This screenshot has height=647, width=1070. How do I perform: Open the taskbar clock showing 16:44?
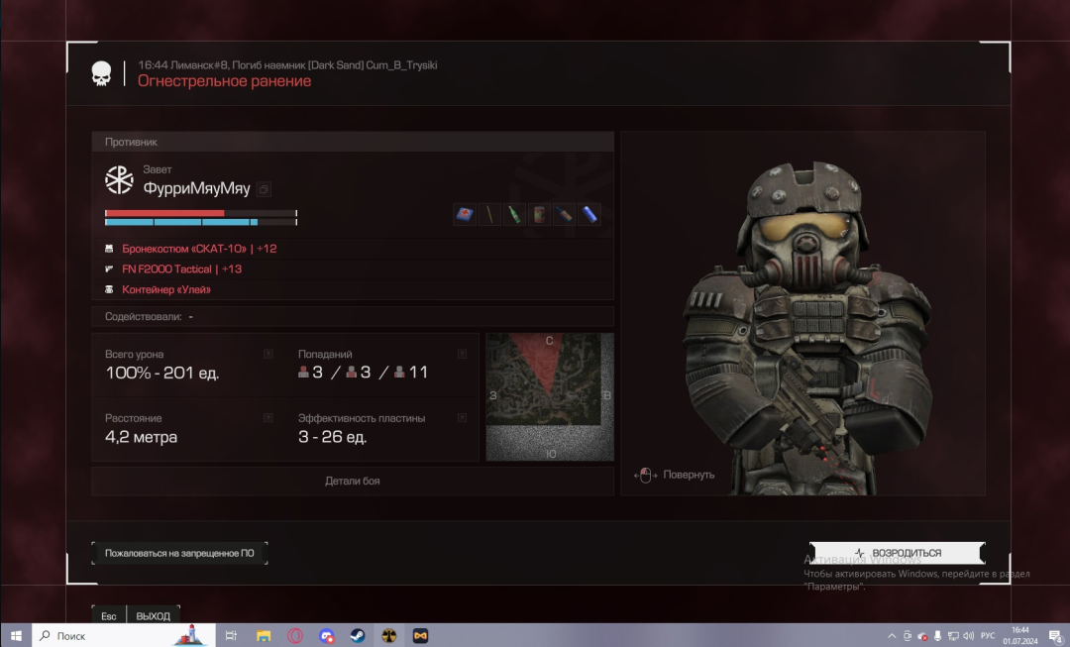point(1020,635)
